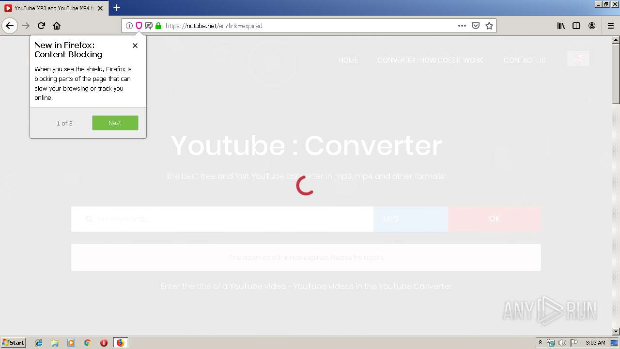Show hidden system tray icons
This screenshot has width=620, height=349.
tap(540, 343)
